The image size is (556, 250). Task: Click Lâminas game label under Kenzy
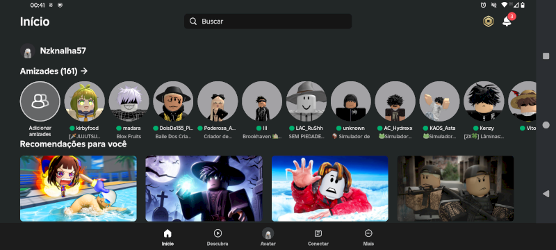pos(484,136)
